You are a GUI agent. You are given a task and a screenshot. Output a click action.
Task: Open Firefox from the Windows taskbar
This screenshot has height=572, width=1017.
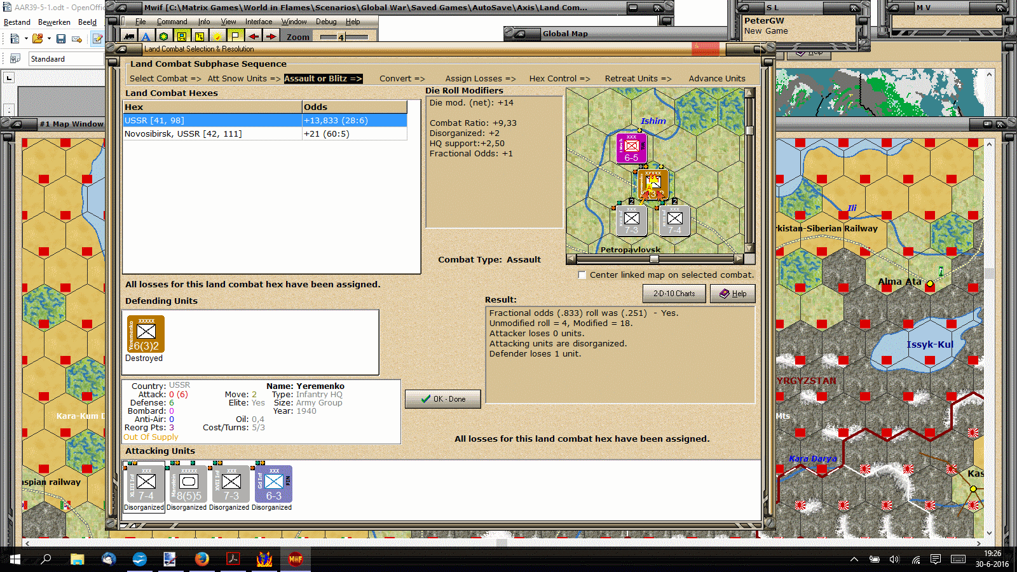pyautogui.click(x=202, y=559)
